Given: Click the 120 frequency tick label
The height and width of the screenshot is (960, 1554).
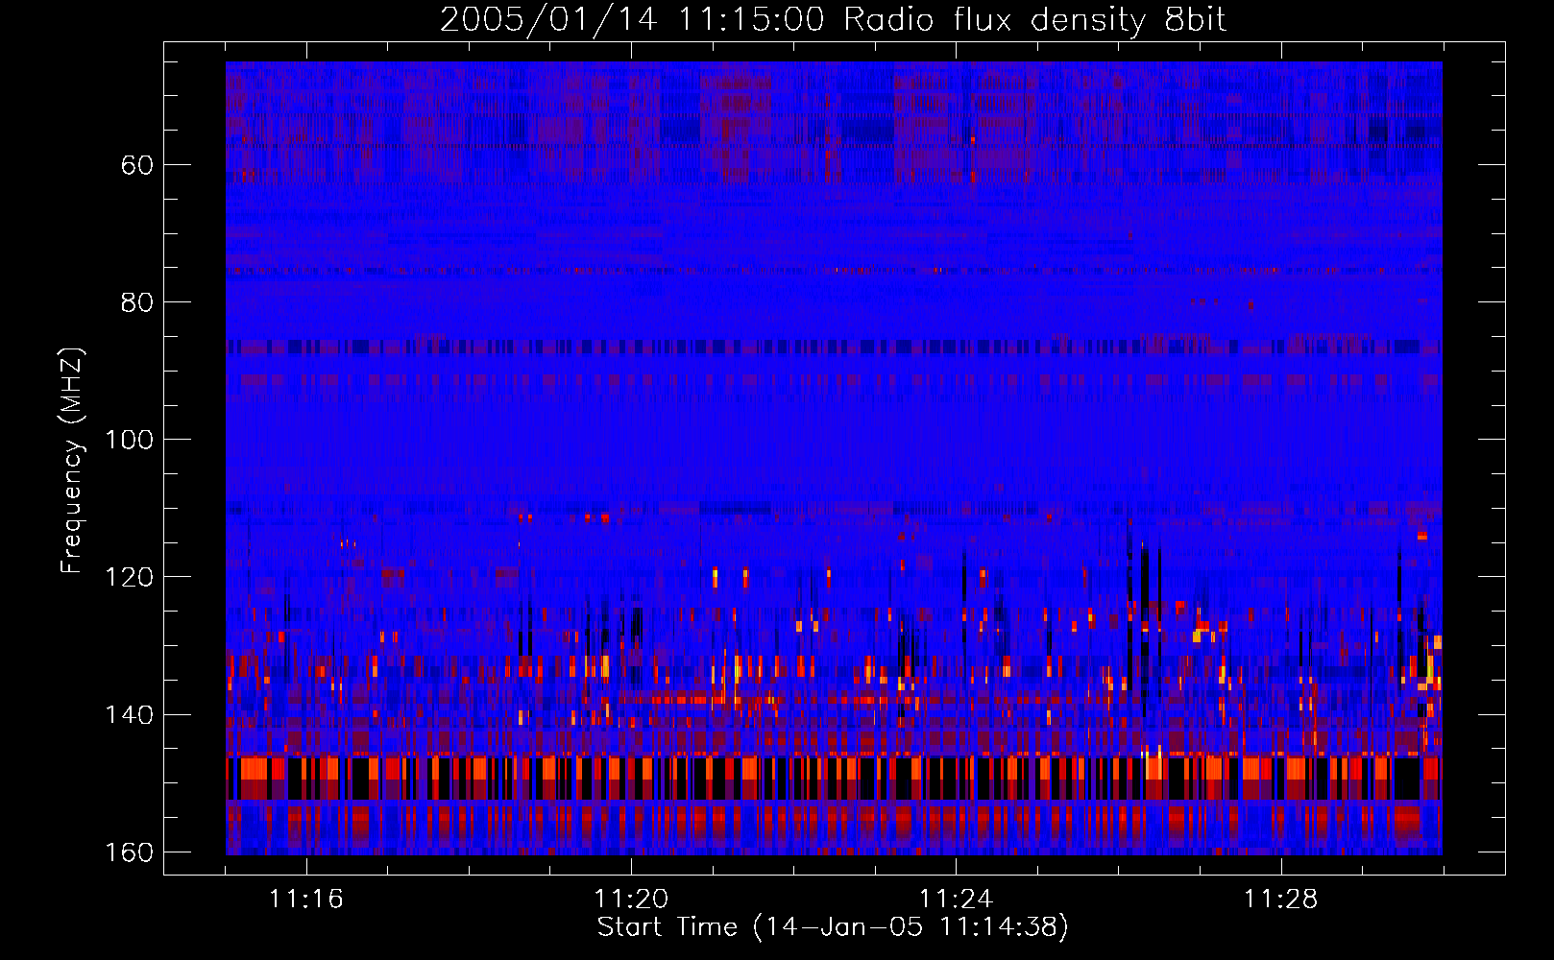Looking at the screenshot, I should coord(129,577).
